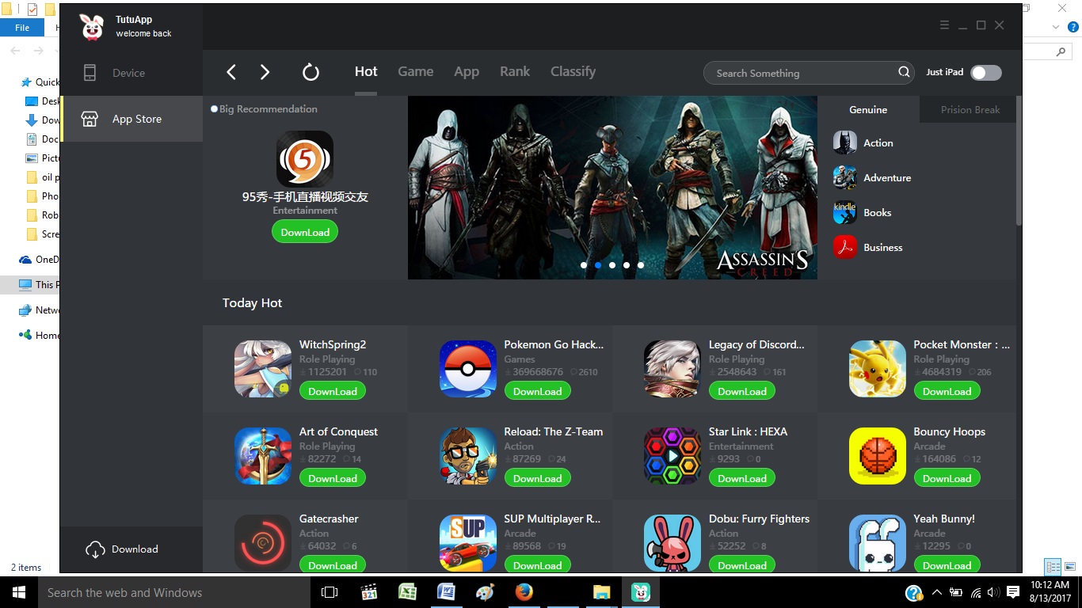
Task: Open the Windows Start menu
Action: coord(19,592)
